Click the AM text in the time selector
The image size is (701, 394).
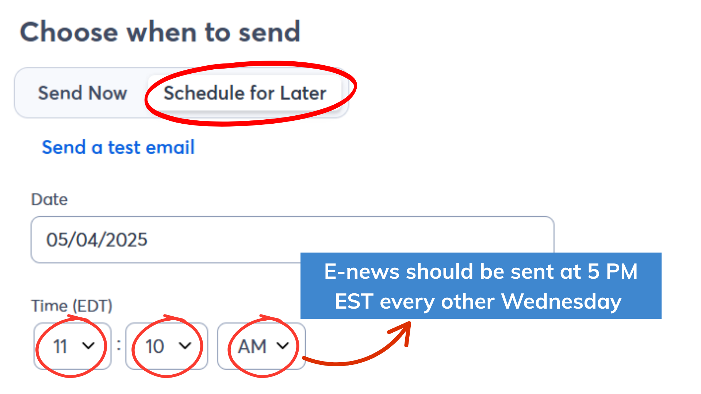click(x=252, y=346)
